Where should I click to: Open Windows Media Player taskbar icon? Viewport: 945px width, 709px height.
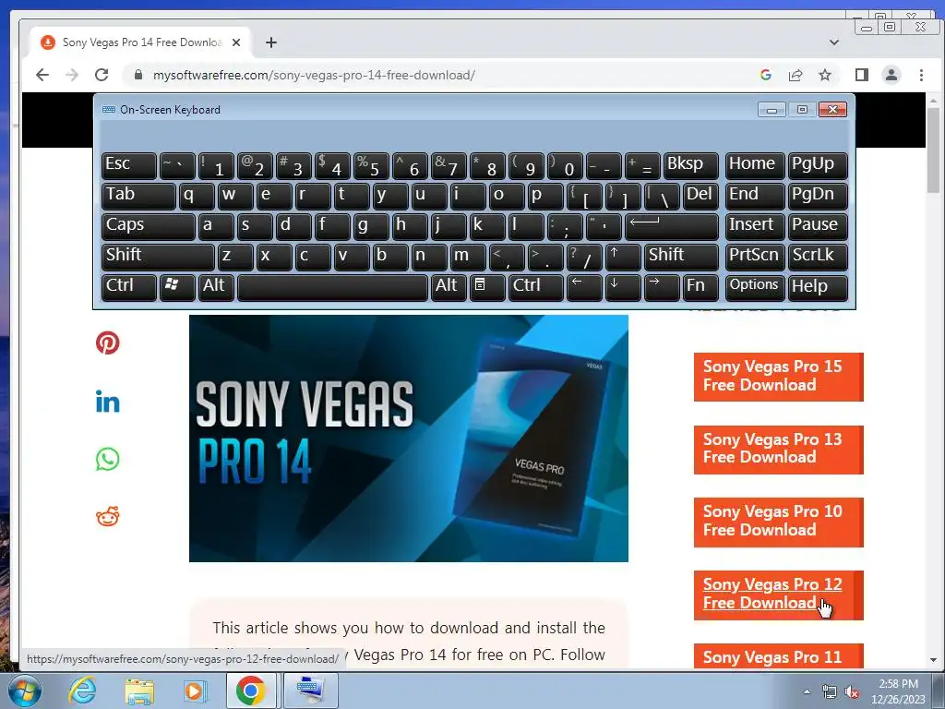point(195,691)
